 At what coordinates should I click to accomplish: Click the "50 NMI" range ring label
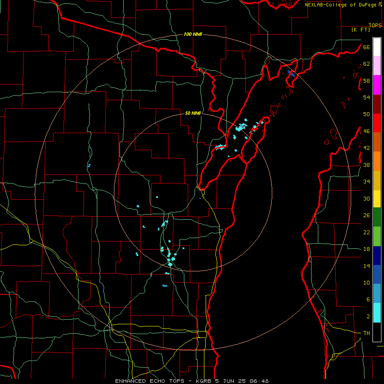[193, 113]
